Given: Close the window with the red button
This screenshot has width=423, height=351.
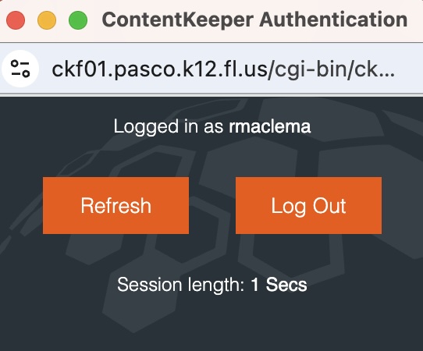Looking at the screenshot, I should [x=16, y=20].
